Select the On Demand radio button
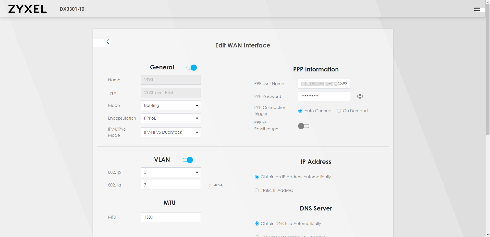Image resolution: width=490 pixels, height=237 pixels. coord(339,111)
